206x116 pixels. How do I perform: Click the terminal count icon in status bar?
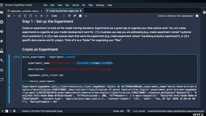pyautogui.click(x=6, y=111)
